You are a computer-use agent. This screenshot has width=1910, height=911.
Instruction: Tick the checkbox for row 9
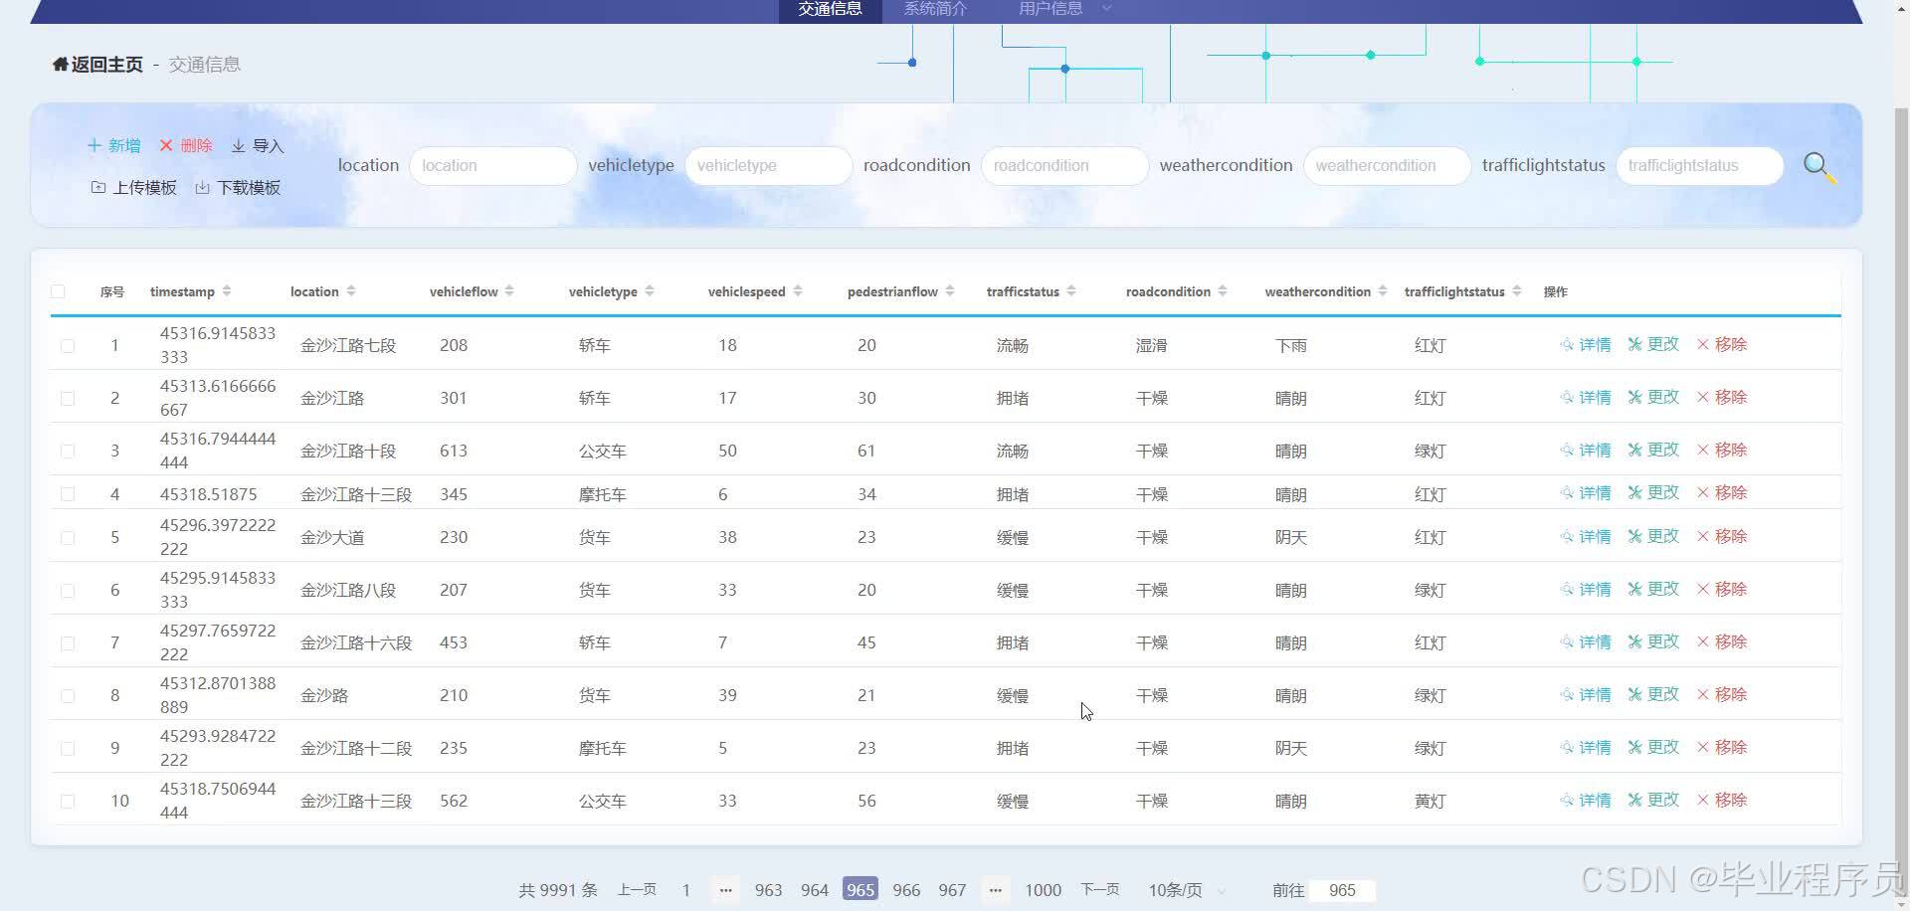(x=68, y=748)
